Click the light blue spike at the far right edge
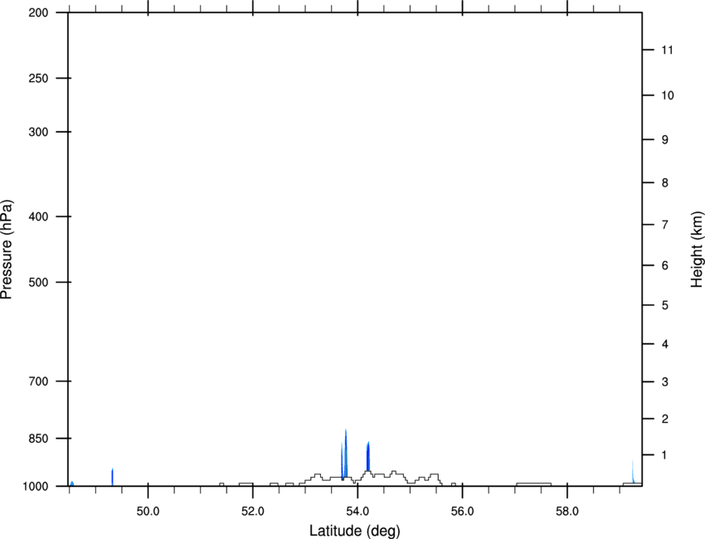Viewport: 705px width, 539px height. coord(633,472)
